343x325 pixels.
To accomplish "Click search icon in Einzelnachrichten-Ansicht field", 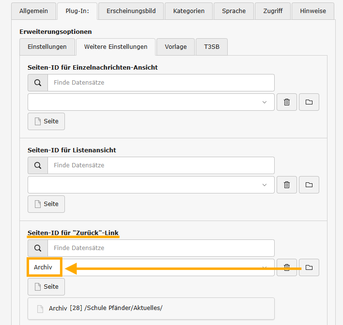I will pos(38,83).
